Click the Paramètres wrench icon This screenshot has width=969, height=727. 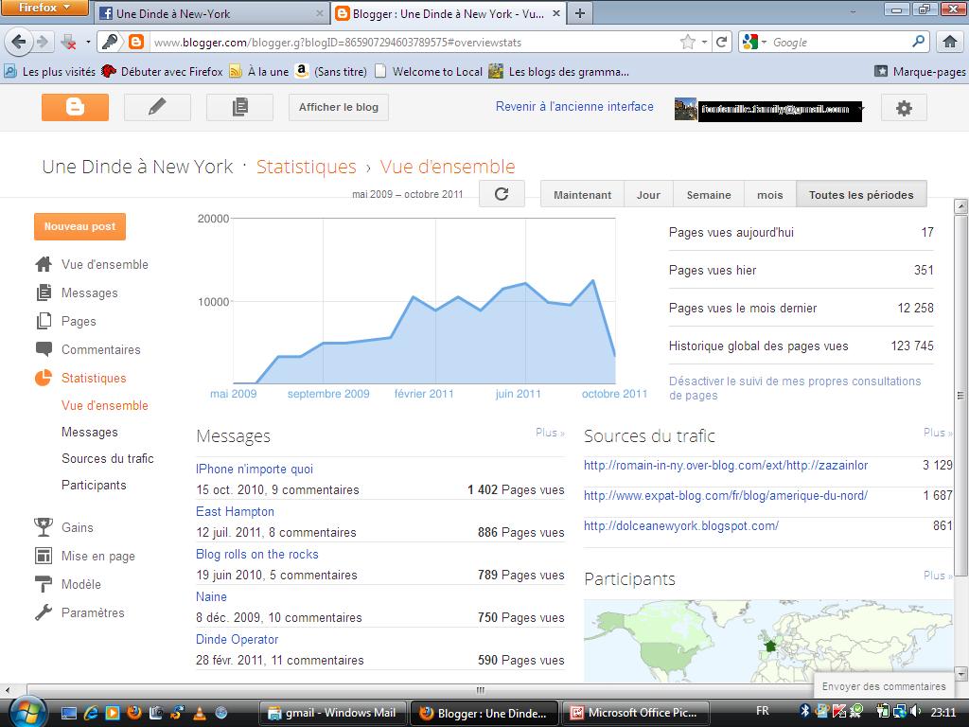pyautogui.click(x=44, y=612)
